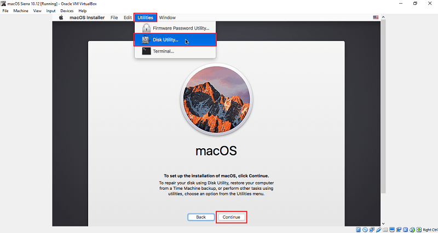Click the mouse integration status icon
Screen dimensions: 438x233
(x=412, y=230)
